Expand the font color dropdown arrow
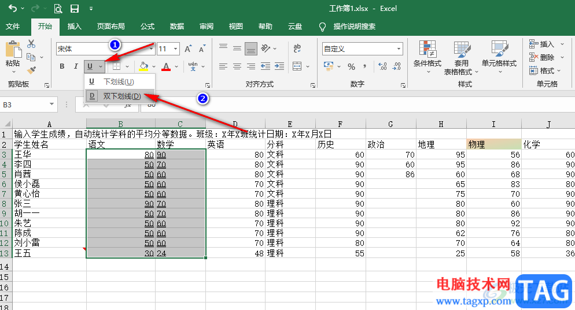The width and height of the screenshot is (575, 310). 176,66
